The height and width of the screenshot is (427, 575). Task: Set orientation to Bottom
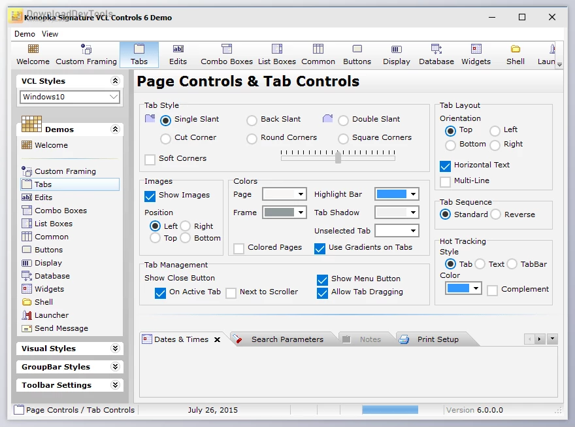pos(450,145)
